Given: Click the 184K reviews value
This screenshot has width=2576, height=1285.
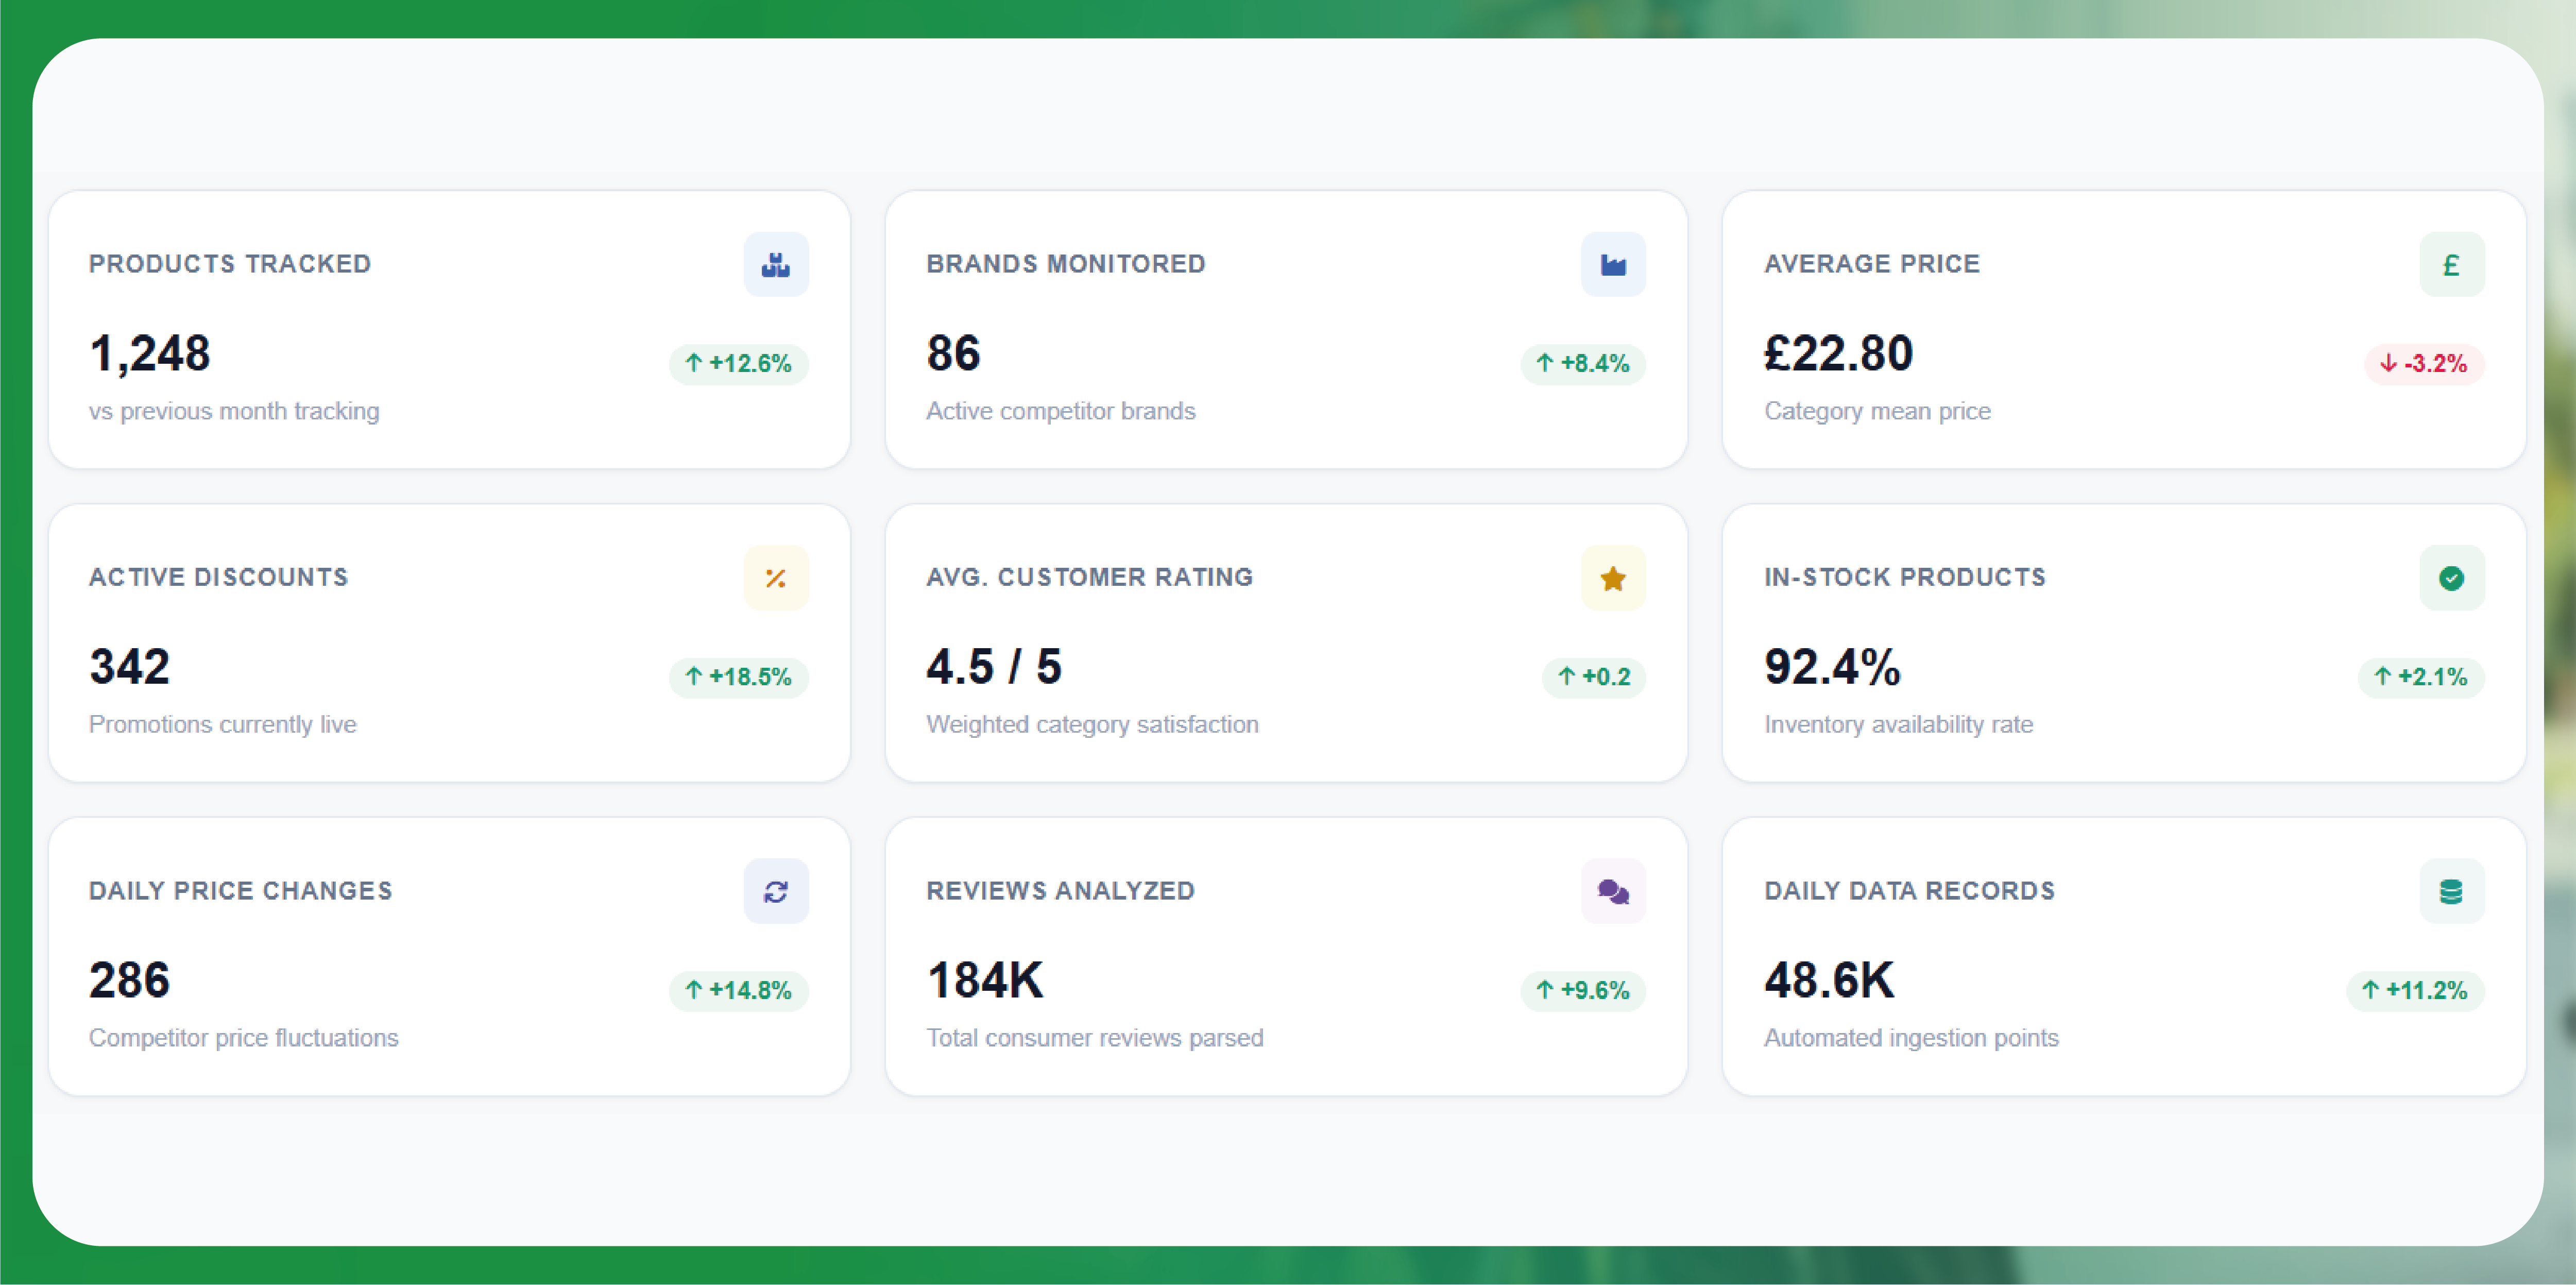Looking at the screenshot, I should tap(985, 980).
